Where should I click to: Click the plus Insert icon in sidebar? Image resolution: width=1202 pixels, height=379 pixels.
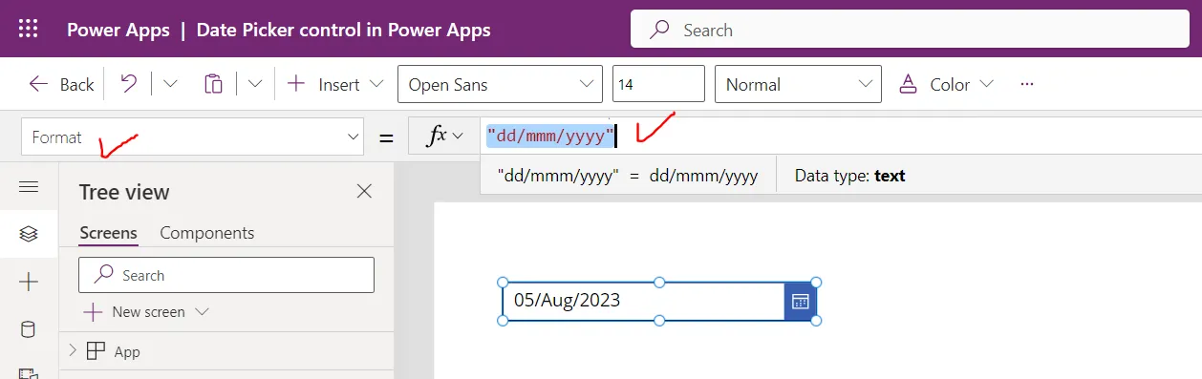pos(29,282)
